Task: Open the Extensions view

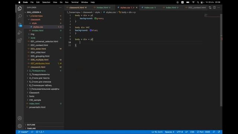Action: (x=20, y=41)
